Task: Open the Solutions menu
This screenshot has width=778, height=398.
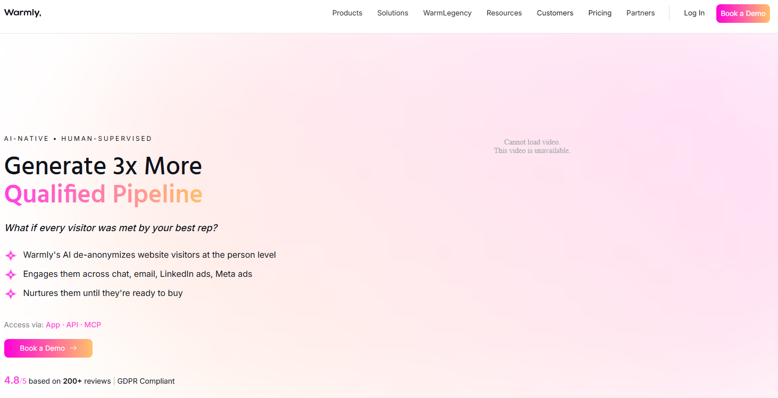Action: pyautogui.click(x=393, y=13)
